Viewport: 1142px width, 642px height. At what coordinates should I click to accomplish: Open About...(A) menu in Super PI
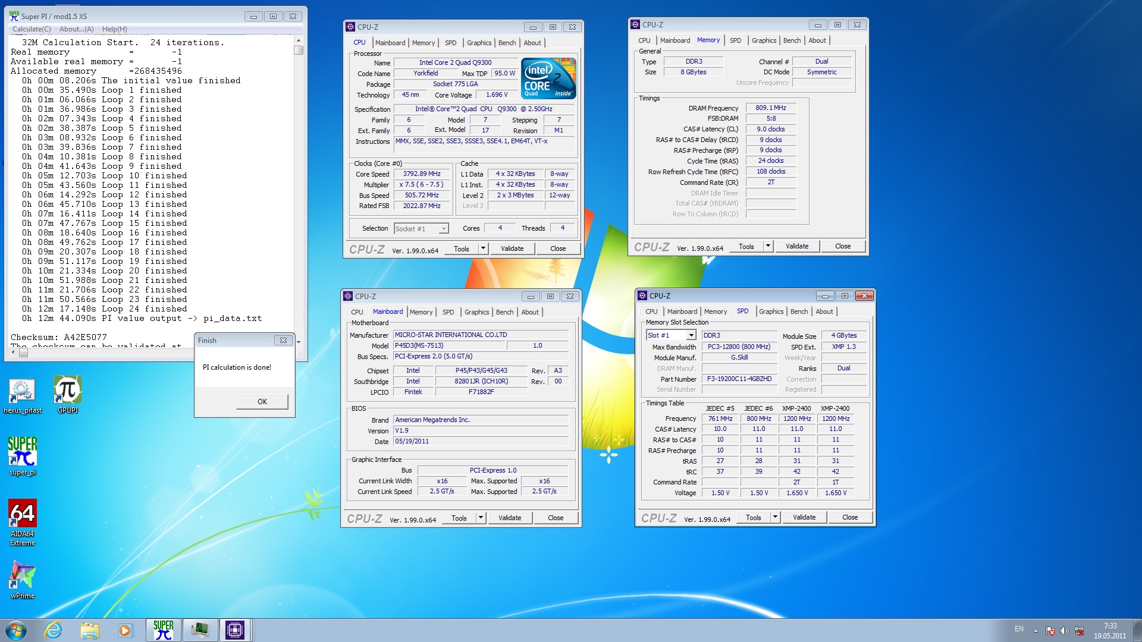[76, 29]
